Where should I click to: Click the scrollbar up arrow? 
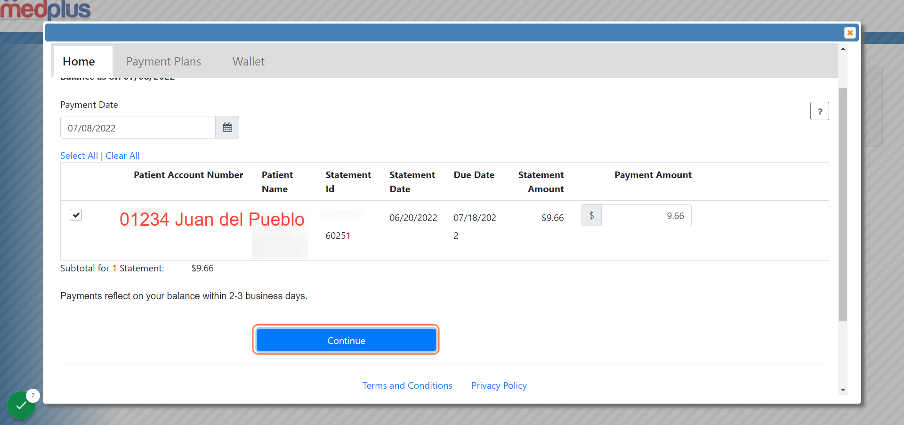click(x=843, y=49)
